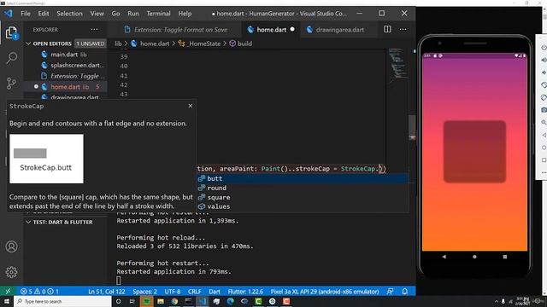Click the remote window indicator in status bar
The height and width of the screenshot is (307, 547).
click(x=8, y=292)
